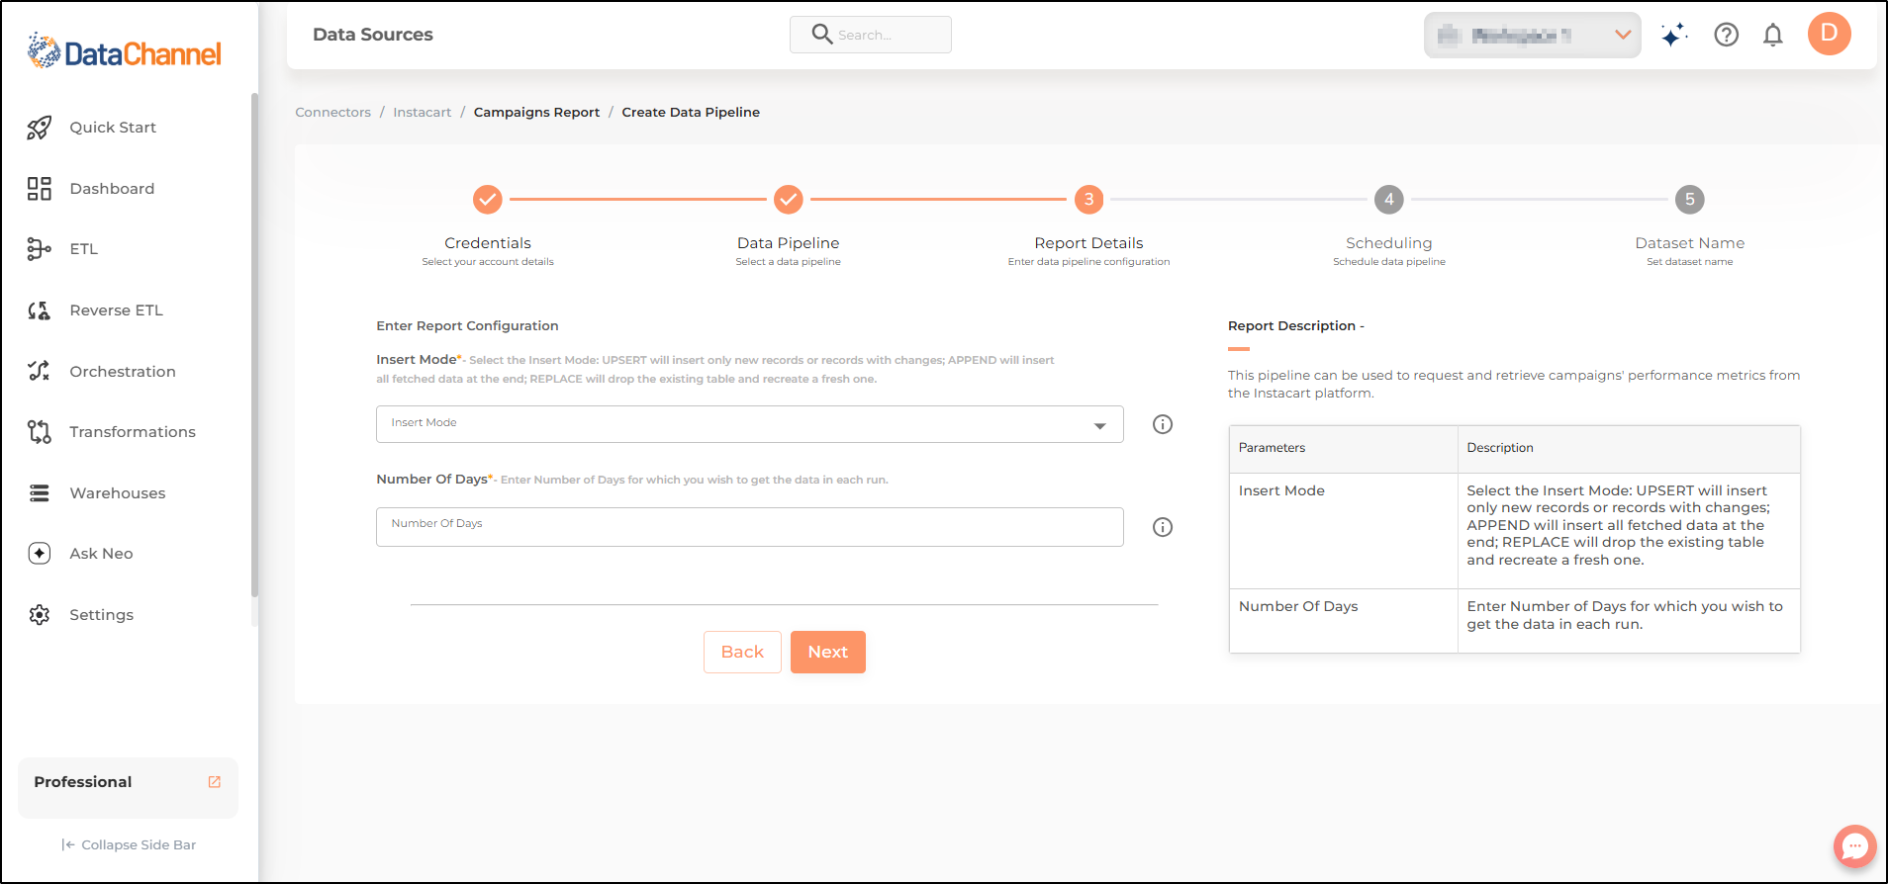Click step 3 Report Details circle
1888x884 pixels.
[1088, 200]
